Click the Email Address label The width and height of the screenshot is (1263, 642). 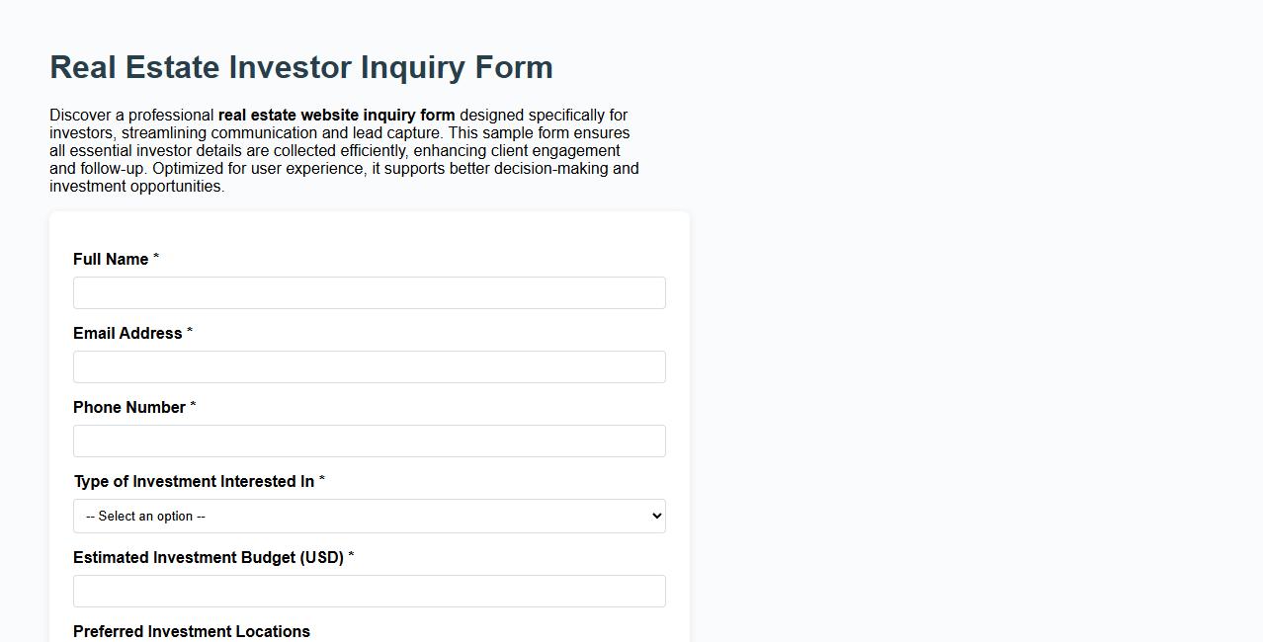pos(126,333)
